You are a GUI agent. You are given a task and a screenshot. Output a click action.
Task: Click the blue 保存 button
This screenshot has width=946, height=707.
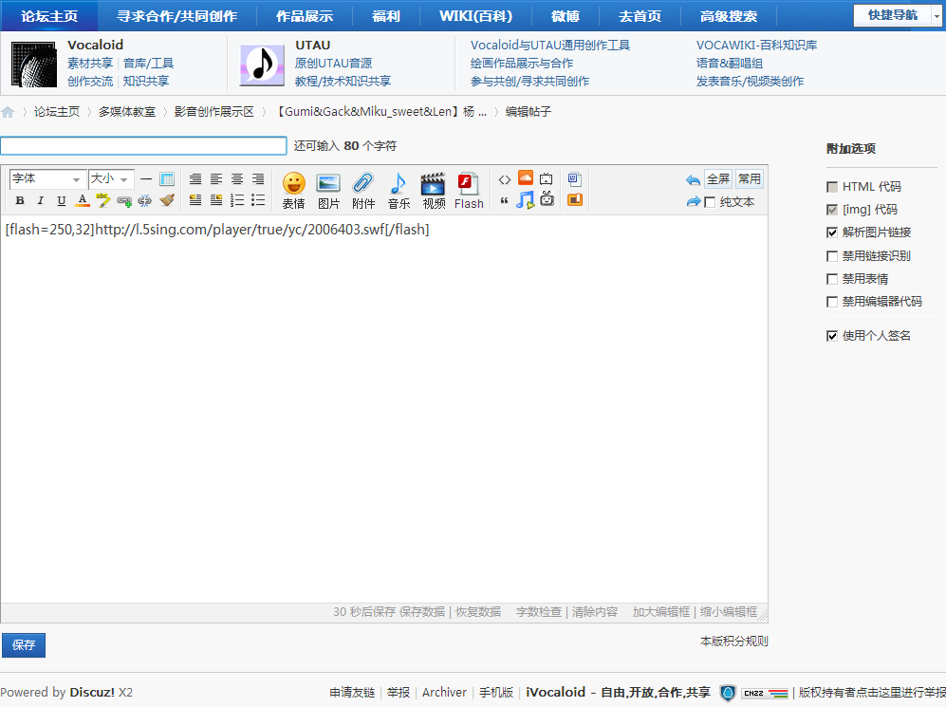tap(24, 645)
